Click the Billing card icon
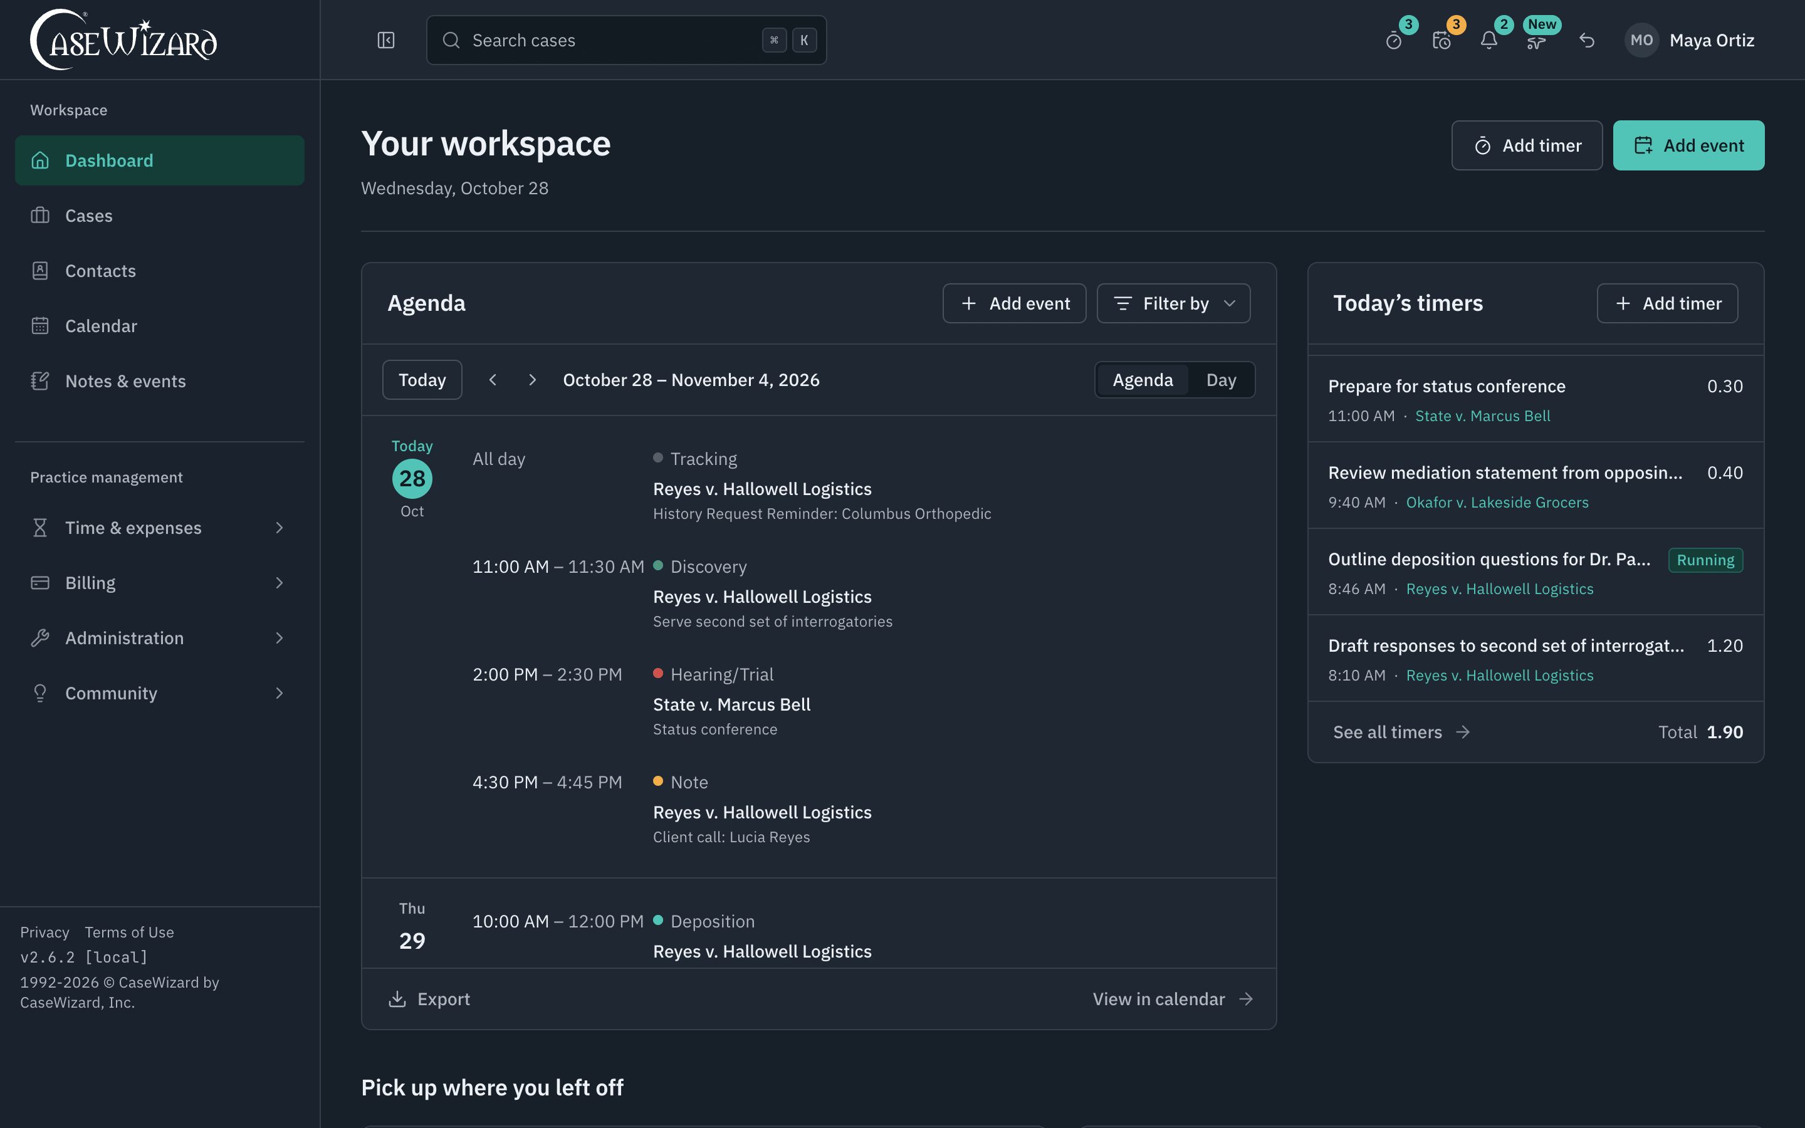Image resolution: width=1805 pixels, height=1128 pixels. pos(40,583)
